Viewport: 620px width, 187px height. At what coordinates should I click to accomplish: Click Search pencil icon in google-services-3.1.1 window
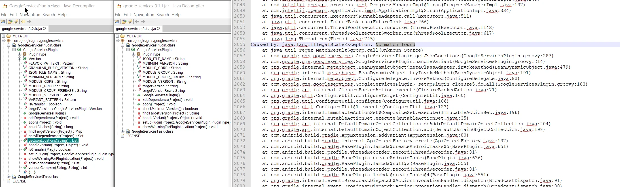130,22
